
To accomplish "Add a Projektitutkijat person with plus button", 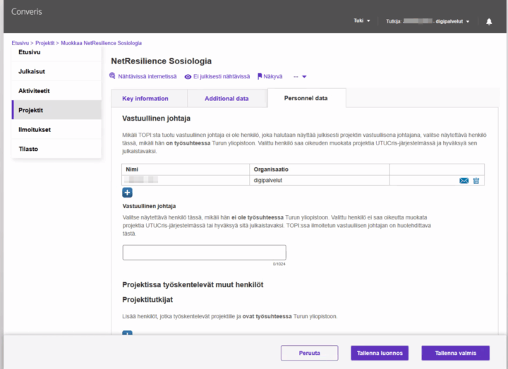I will point(127,333).
